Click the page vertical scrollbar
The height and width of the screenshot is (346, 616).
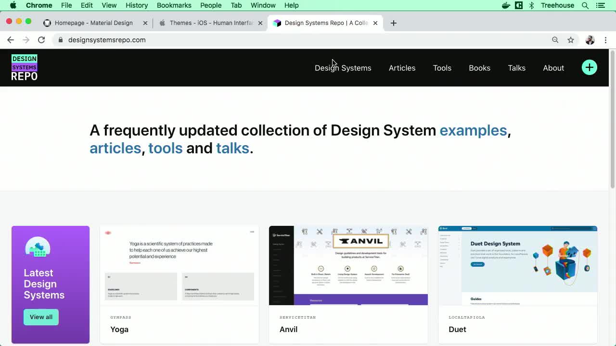[x=612, y=120]
